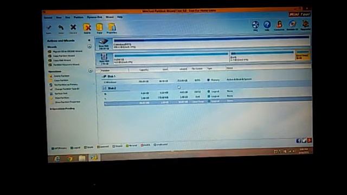Click Change Partition Type ID link
Image resolution: width=347 pixels, height=195 pixels.
click(67, 89)
